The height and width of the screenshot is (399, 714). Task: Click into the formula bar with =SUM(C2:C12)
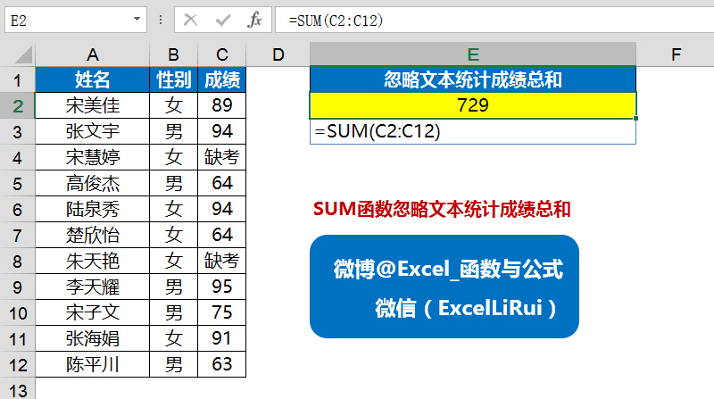tap(494, 20)
